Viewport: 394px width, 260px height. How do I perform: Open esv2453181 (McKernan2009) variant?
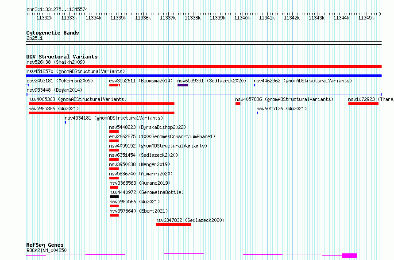(x=60, y=81)
